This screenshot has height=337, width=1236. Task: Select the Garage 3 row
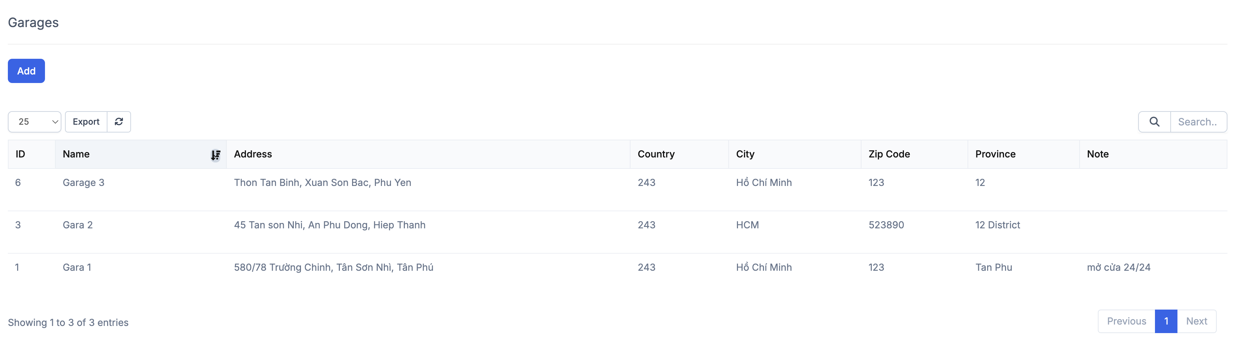[84, 182]
